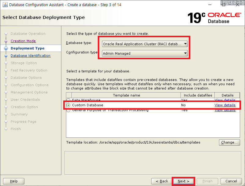The image size is (245, 186).
Task: Click the Next button
Action: 183,181
